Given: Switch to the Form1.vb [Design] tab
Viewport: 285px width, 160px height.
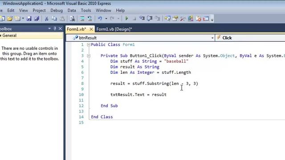Looking at the screenshot, I should [x=114, y=29].
